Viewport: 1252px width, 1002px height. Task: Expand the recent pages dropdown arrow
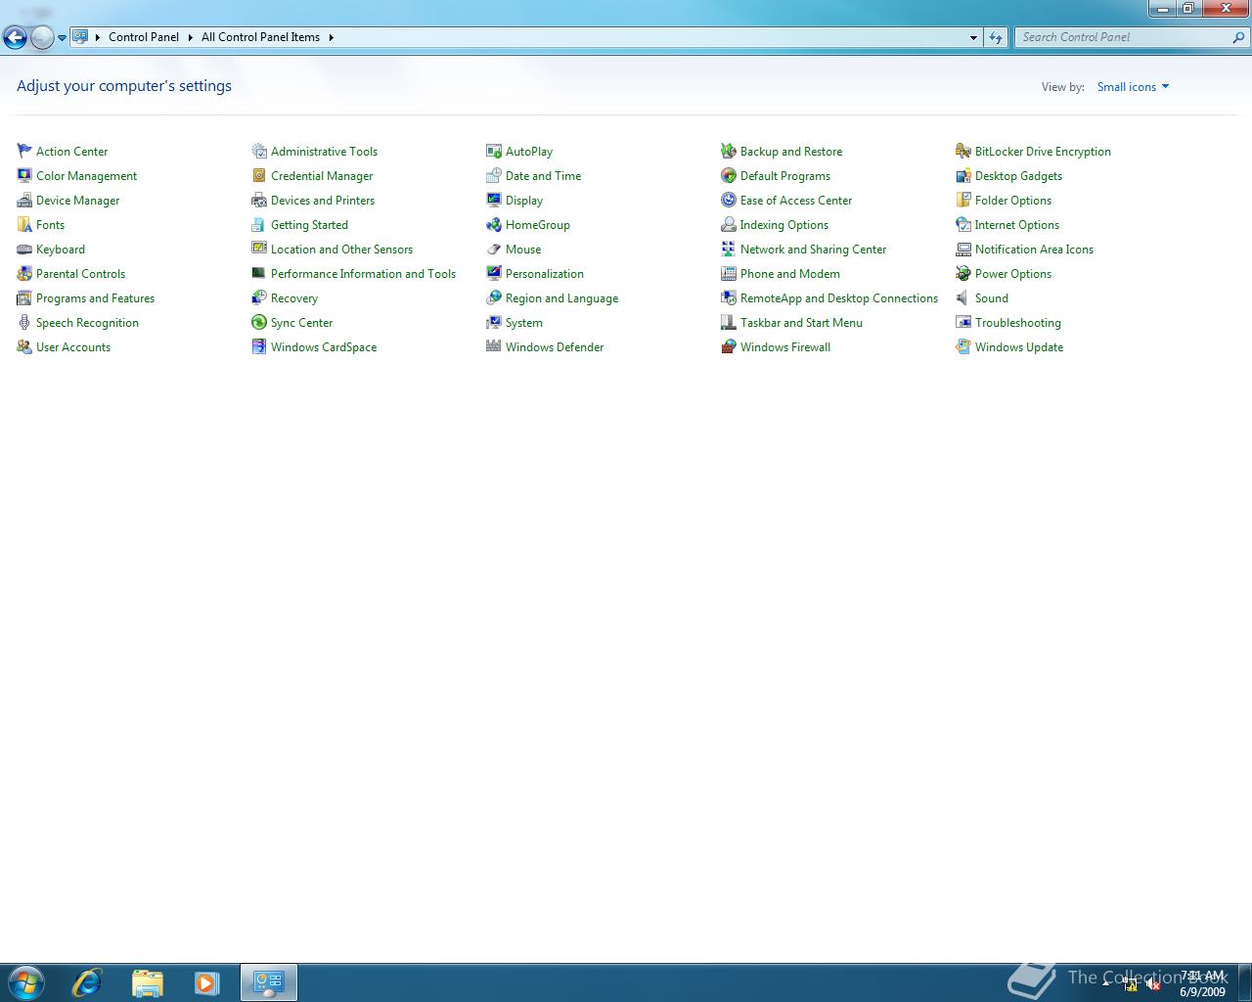[x=62, y=38]
